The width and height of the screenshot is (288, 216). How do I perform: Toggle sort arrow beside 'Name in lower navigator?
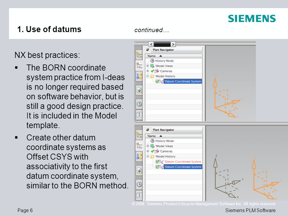coord(161,136)
